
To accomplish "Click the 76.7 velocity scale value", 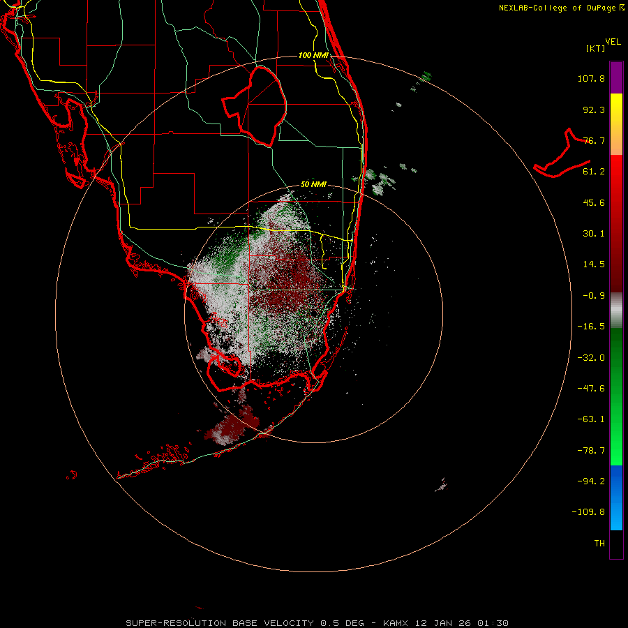I will [594, 140].
